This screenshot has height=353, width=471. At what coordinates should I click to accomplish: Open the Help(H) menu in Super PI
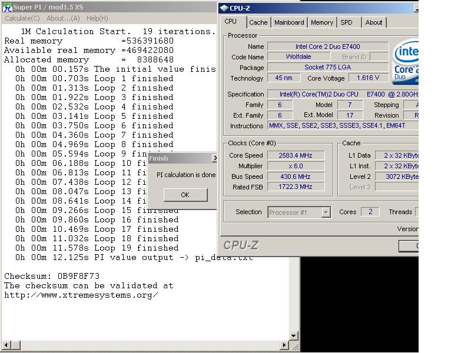(x=97, y=18)
